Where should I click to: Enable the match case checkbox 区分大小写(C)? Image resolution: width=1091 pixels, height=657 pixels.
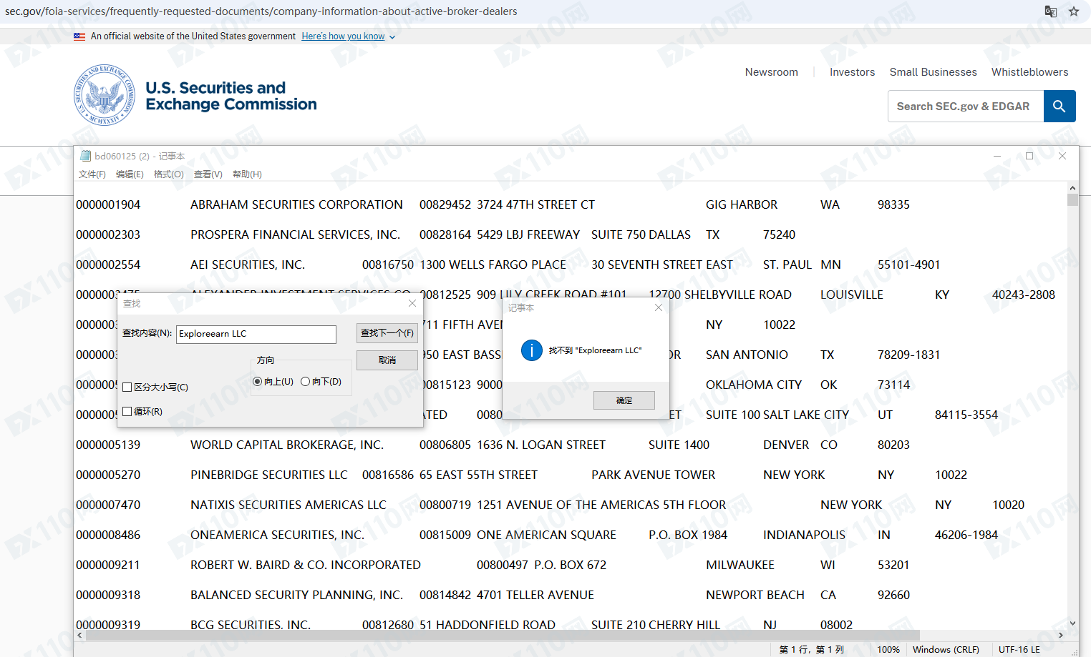pos(127,387)
